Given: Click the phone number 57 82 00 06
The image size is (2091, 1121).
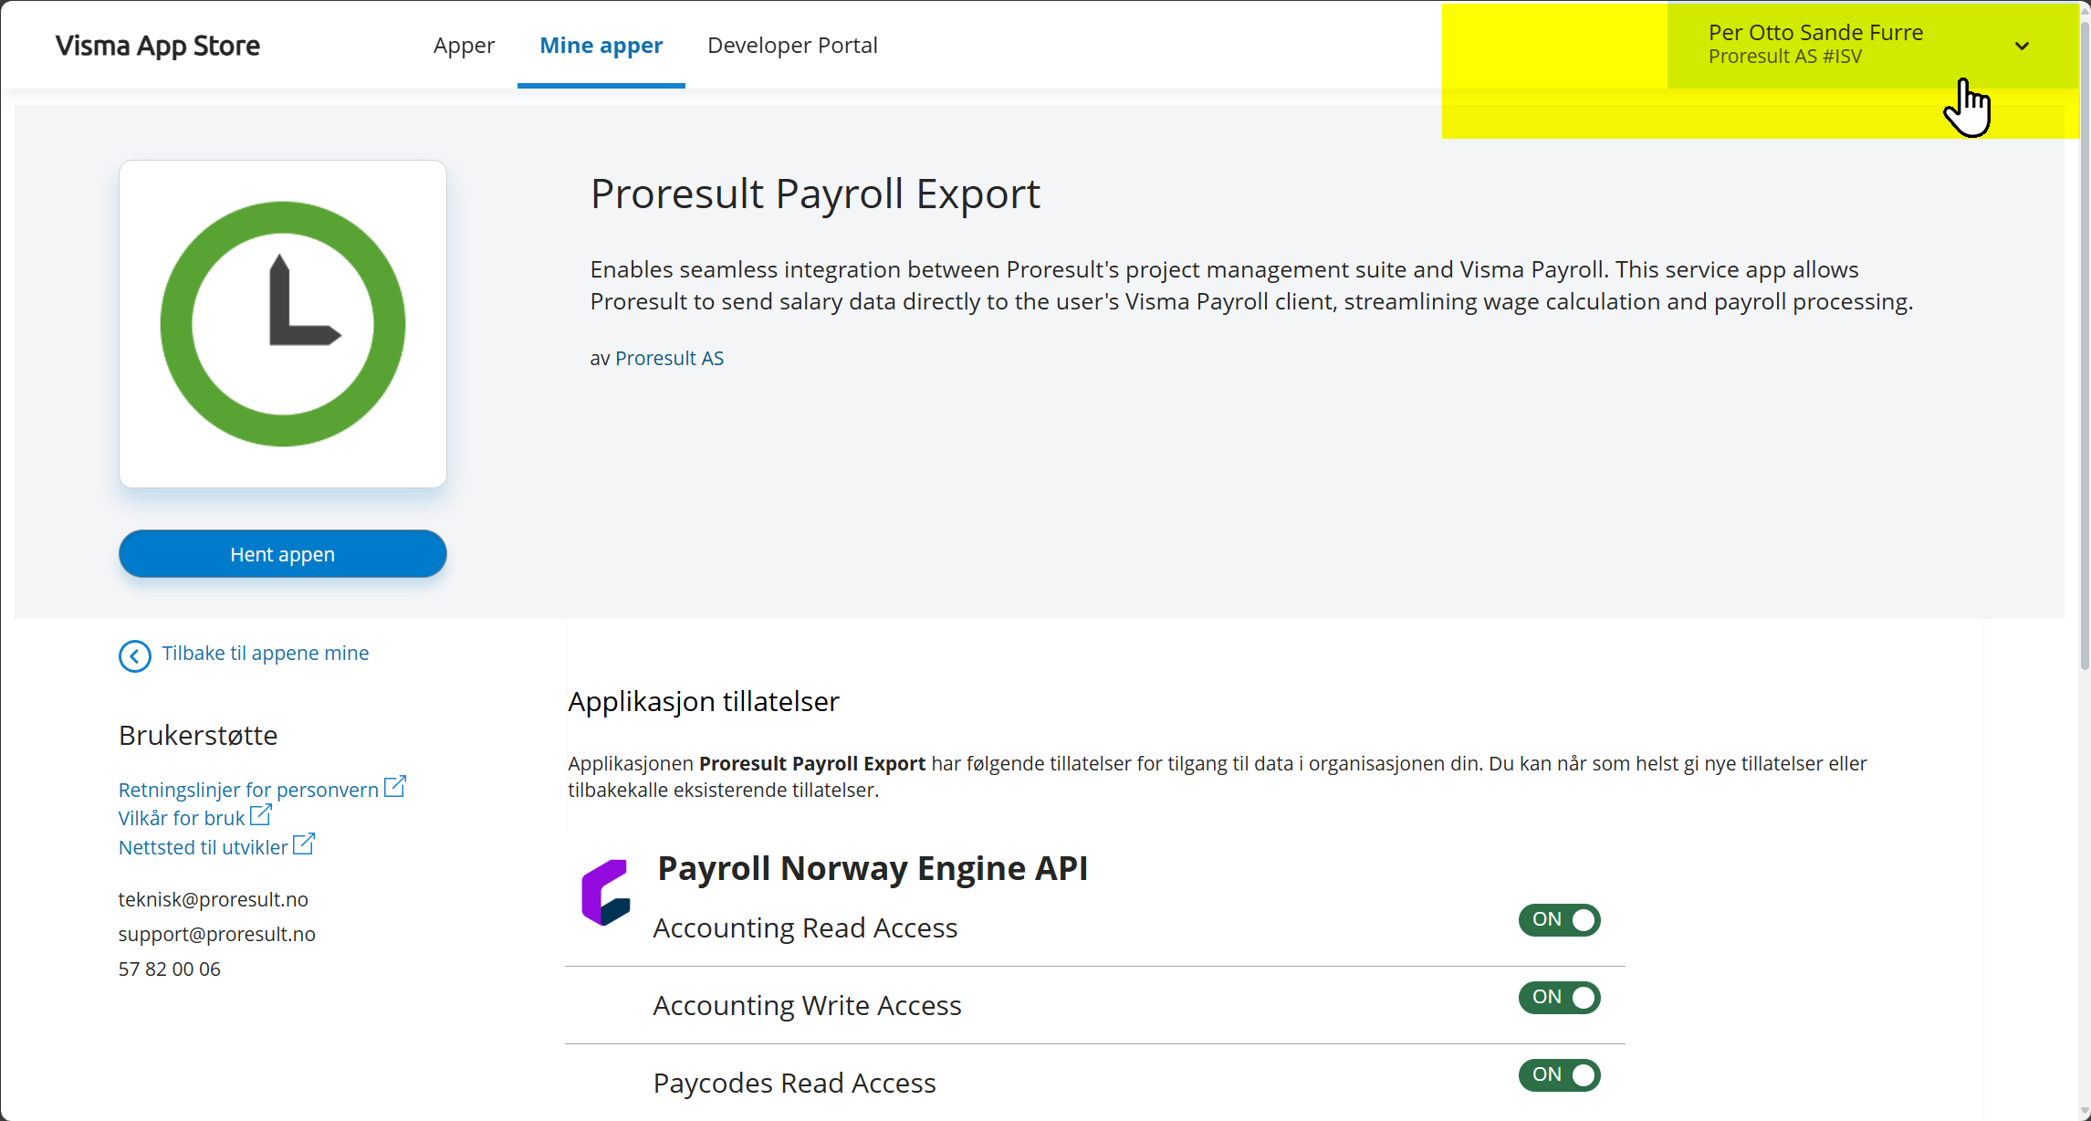Looking at the screenshot, I should [170, 969].
